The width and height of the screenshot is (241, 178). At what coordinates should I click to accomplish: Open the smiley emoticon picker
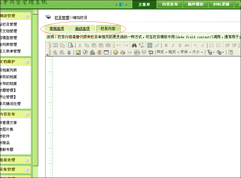(x=115, y=52)
